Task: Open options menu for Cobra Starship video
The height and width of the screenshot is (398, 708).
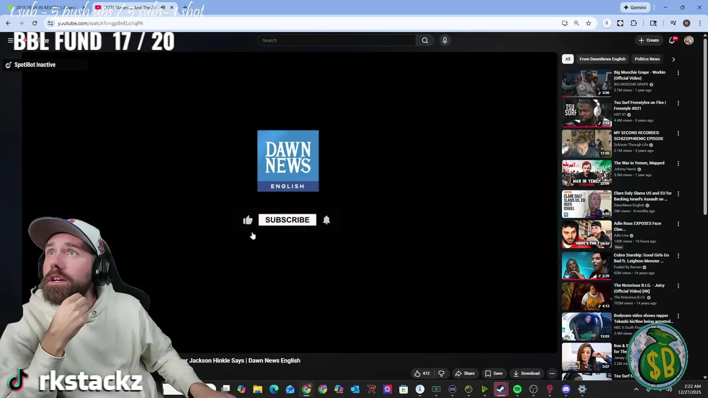Action: pos(678,255)
